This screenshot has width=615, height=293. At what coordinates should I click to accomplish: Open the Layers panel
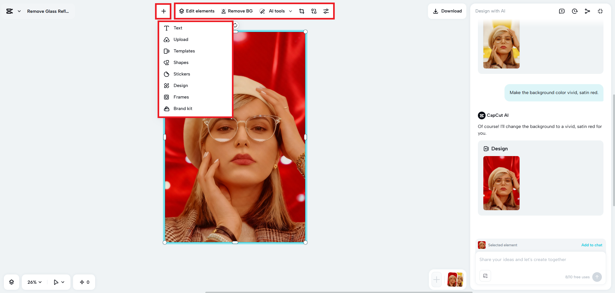[x=12, y=282]
